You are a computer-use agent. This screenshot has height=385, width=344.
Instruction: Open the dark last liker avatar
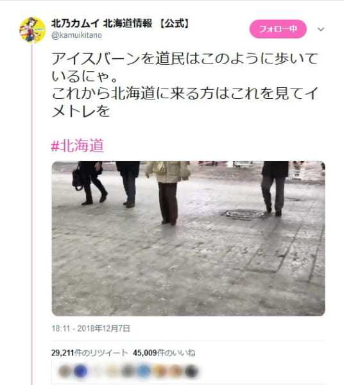tap(191, 372)
